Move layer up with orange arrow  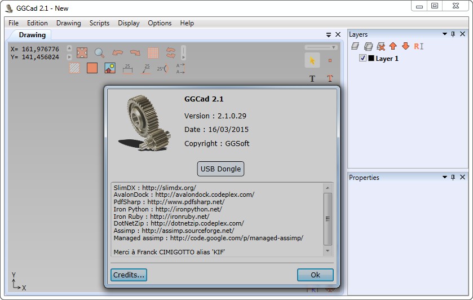tap(393, 46)
